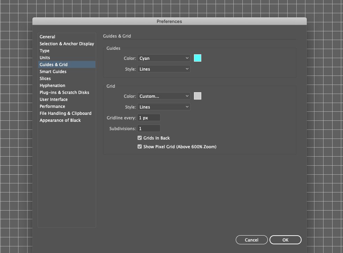Select Guides & Grid in sidebar
This screenshot has width=343, height=253.
click(x=67, y=64)
